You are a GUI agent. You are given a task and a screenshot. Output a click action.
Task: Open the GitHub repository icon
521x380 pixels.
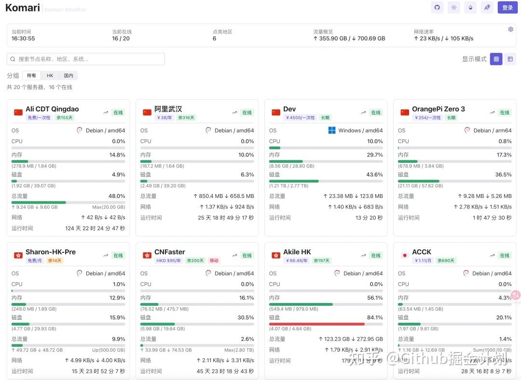(437, 8)
